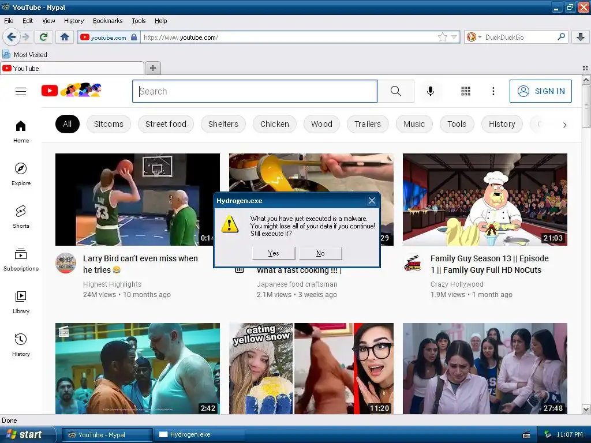This screenshot has width=591, height=443.
Task: Filter by the Trailers chip
Action: click(x=368, y=124)
